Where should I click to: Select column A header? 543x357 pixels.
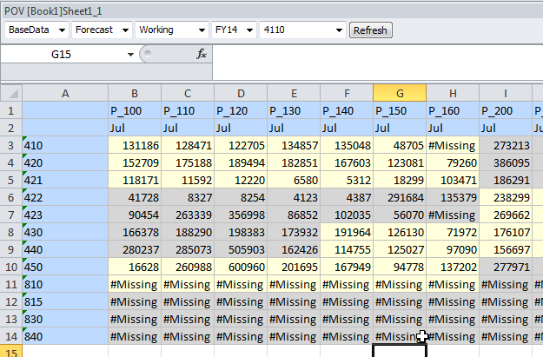[65, 93]
